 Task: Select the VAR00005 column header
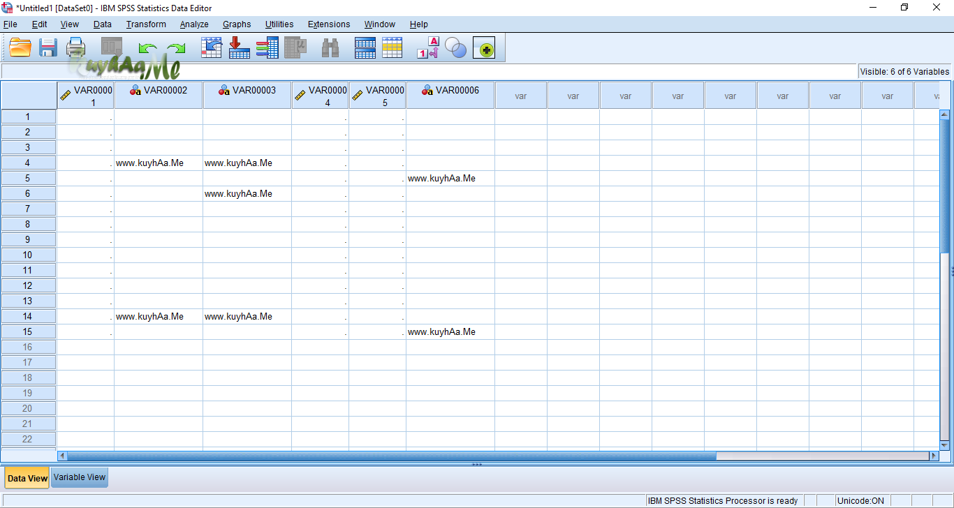click(377, 96)
